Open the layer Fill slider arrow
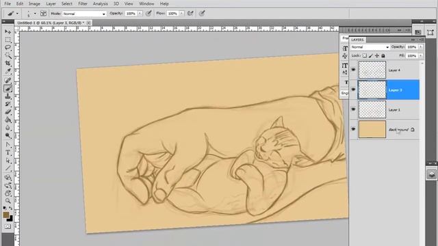This screenshot has width=438, height=246. point(421,56)
